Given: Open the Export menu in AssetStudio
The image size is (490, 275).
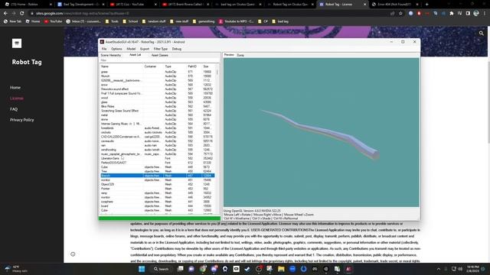Looking at the screenshot, I should tap(145, 49).
